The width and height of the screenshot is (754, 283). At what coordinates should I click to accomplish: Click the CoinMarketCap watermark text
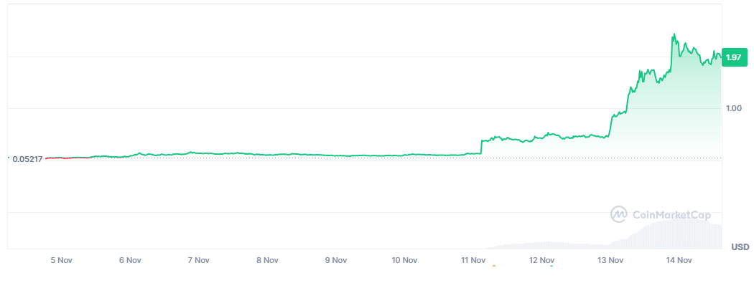click(x=671, y=214)
